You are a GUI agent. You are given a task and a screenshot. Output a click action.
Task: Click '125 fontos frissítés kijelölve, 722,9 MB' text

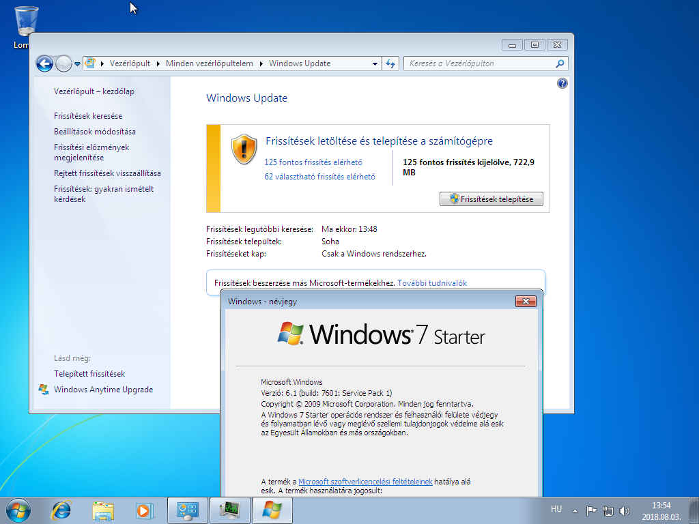point(468,167)
